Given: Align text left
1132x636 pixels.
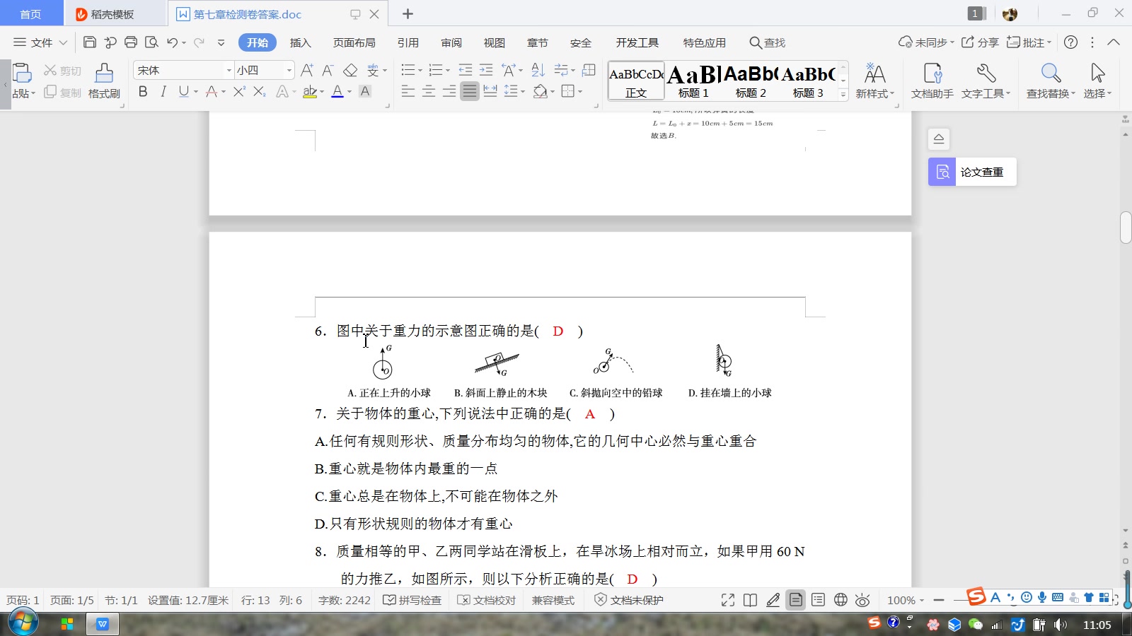Looking at the screenshot, I should click(408, 91).
